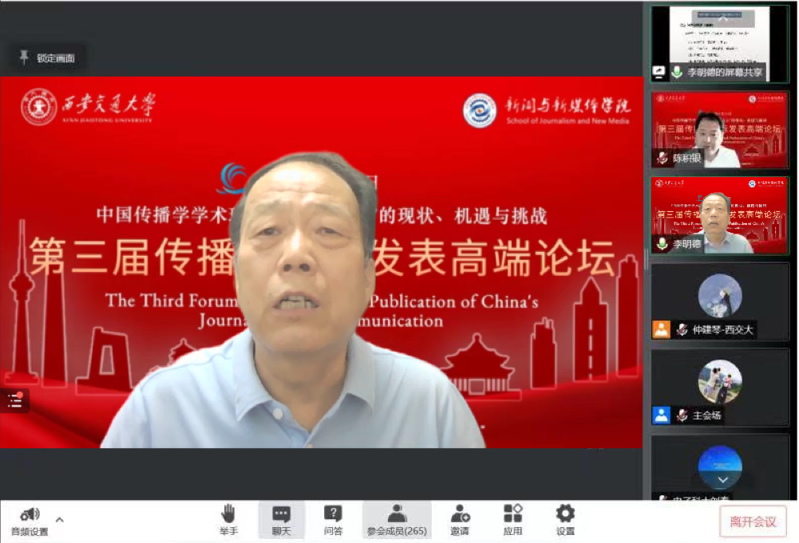Open 设置 settings gear
Image resolution: width=799 pixels, height=543 pixels.
pos(565,520)
